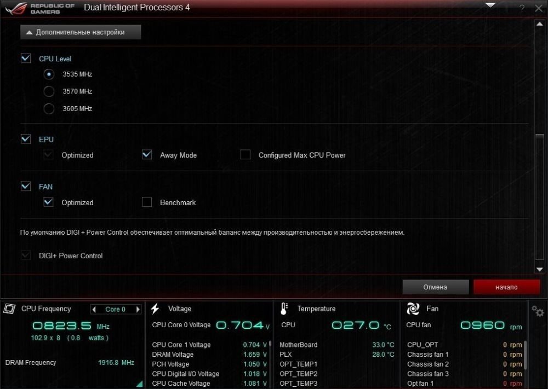Click the CPU_OPT fan row
The image size is (548, 389).
tap(465, 345)
